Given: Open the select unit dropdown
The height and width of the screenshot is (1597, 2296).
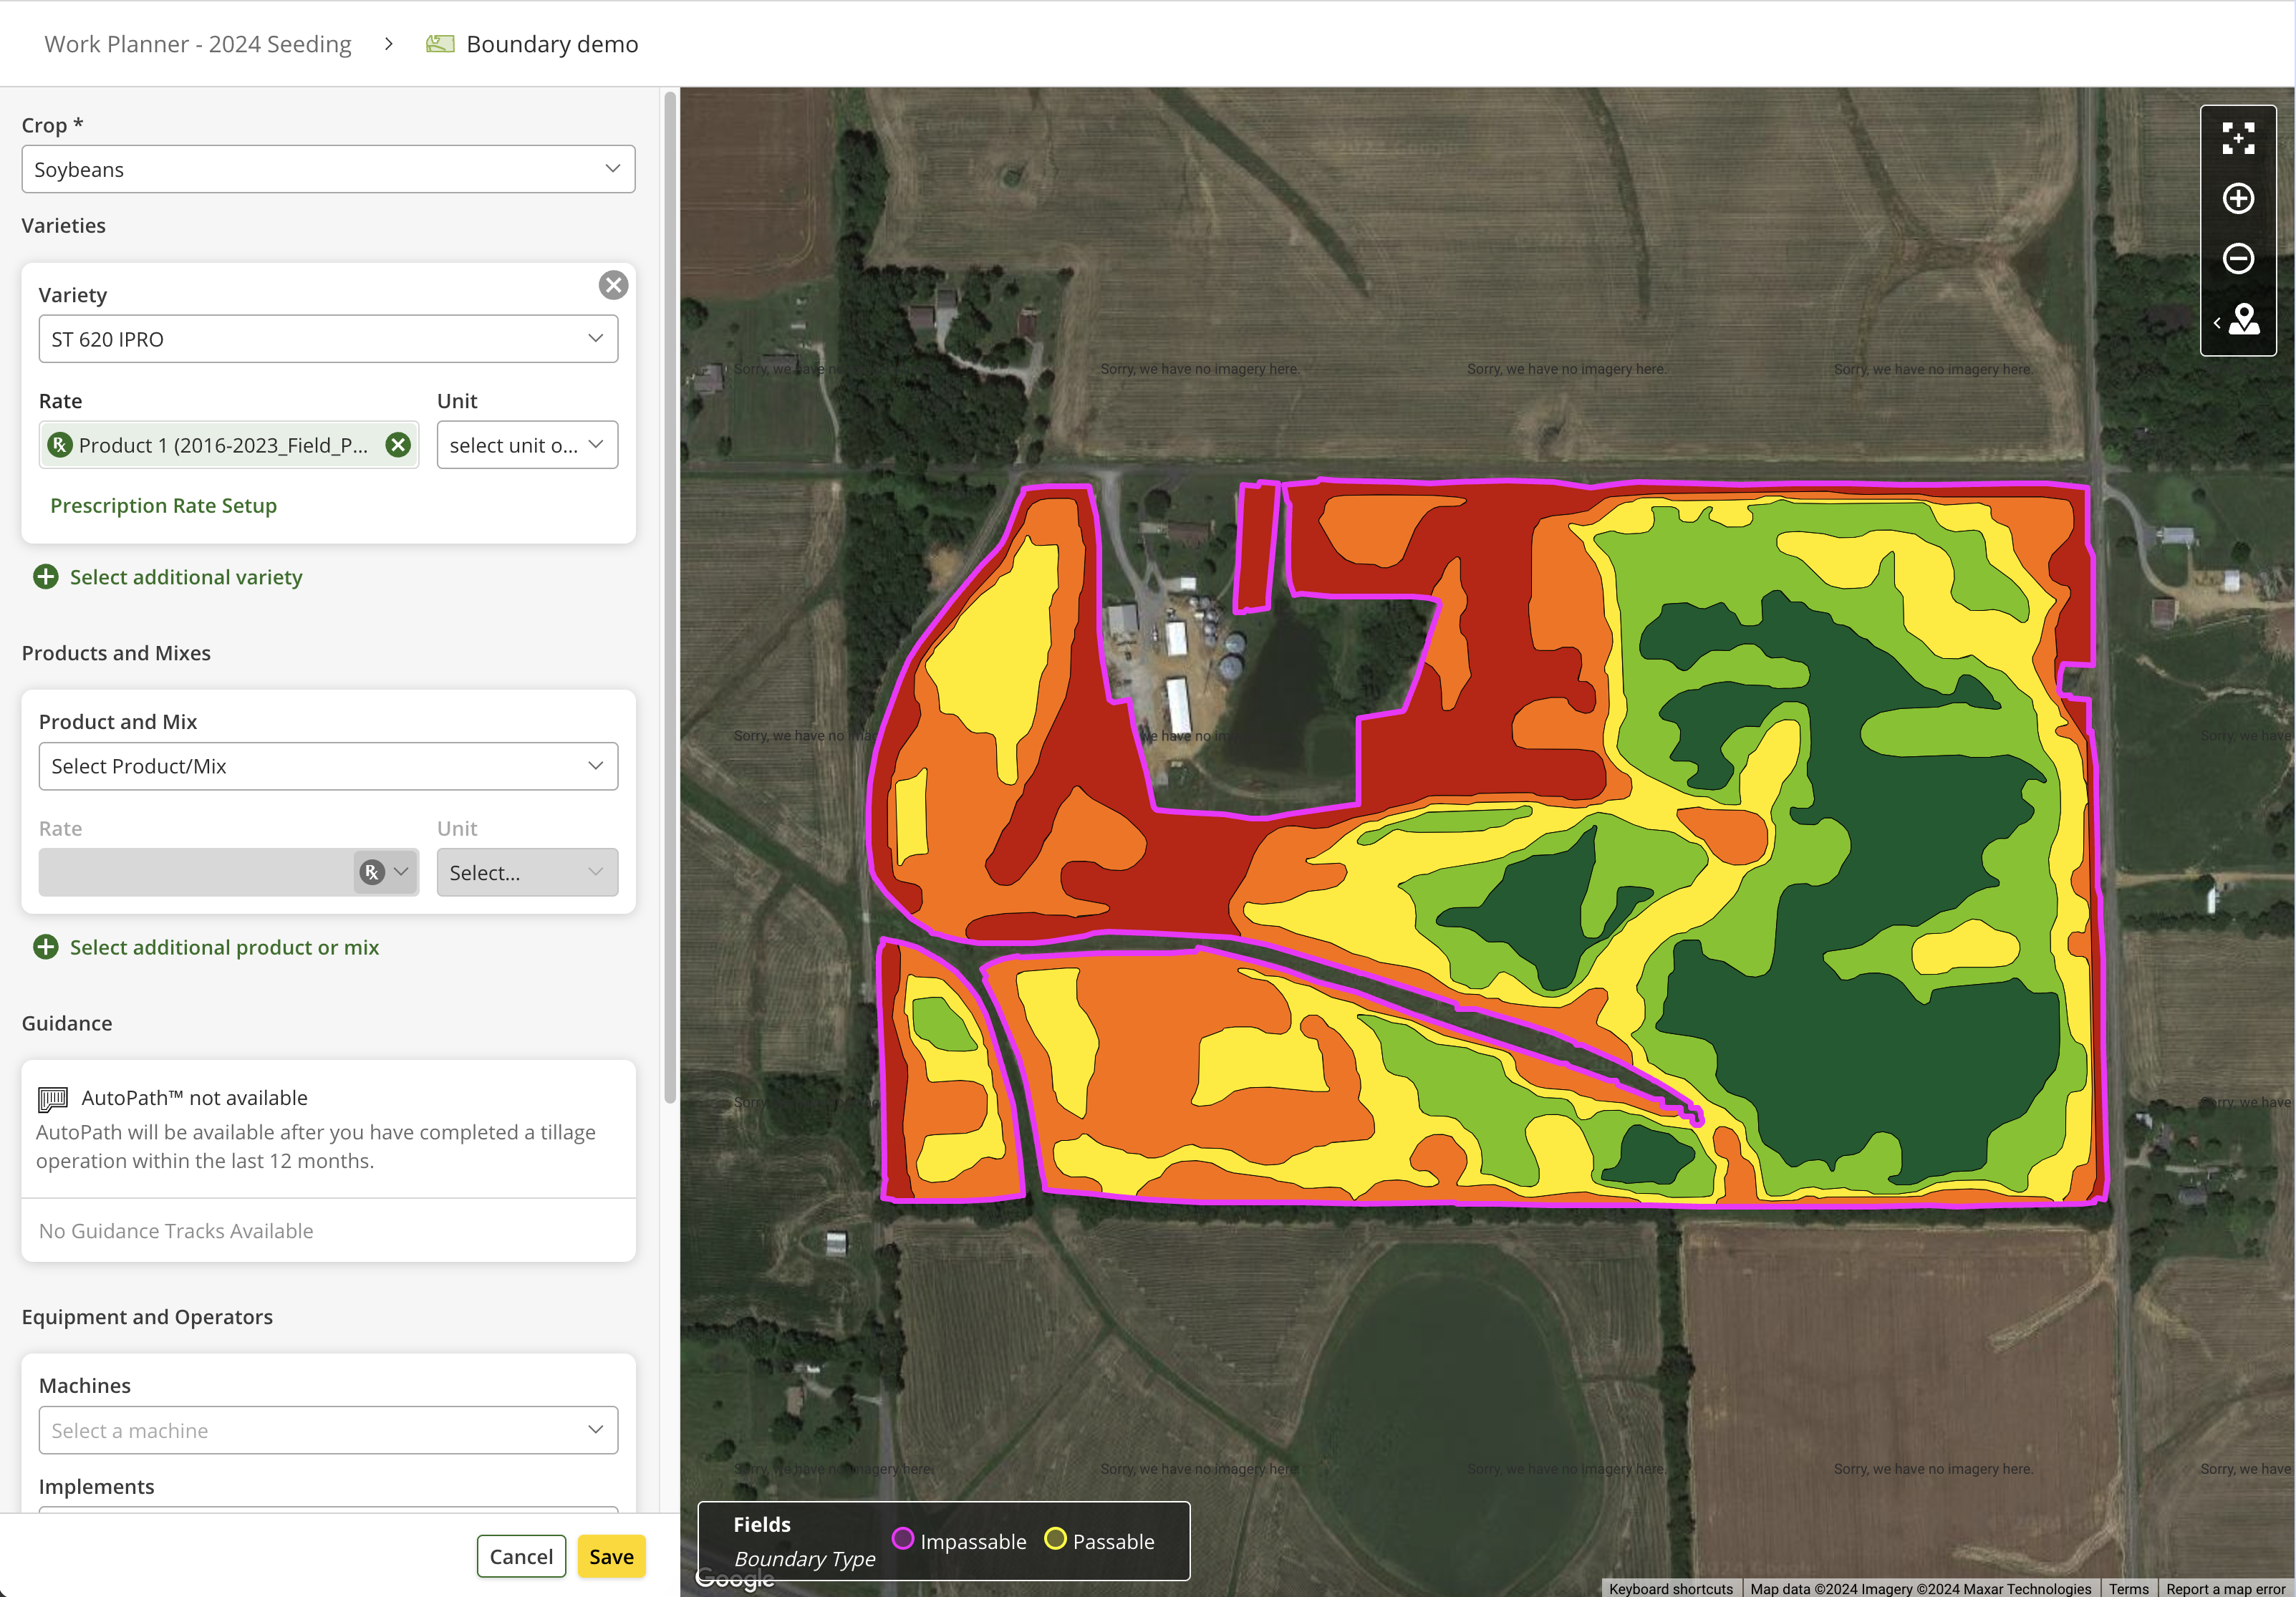Looking at the screenshot, I should click(527, 445).
